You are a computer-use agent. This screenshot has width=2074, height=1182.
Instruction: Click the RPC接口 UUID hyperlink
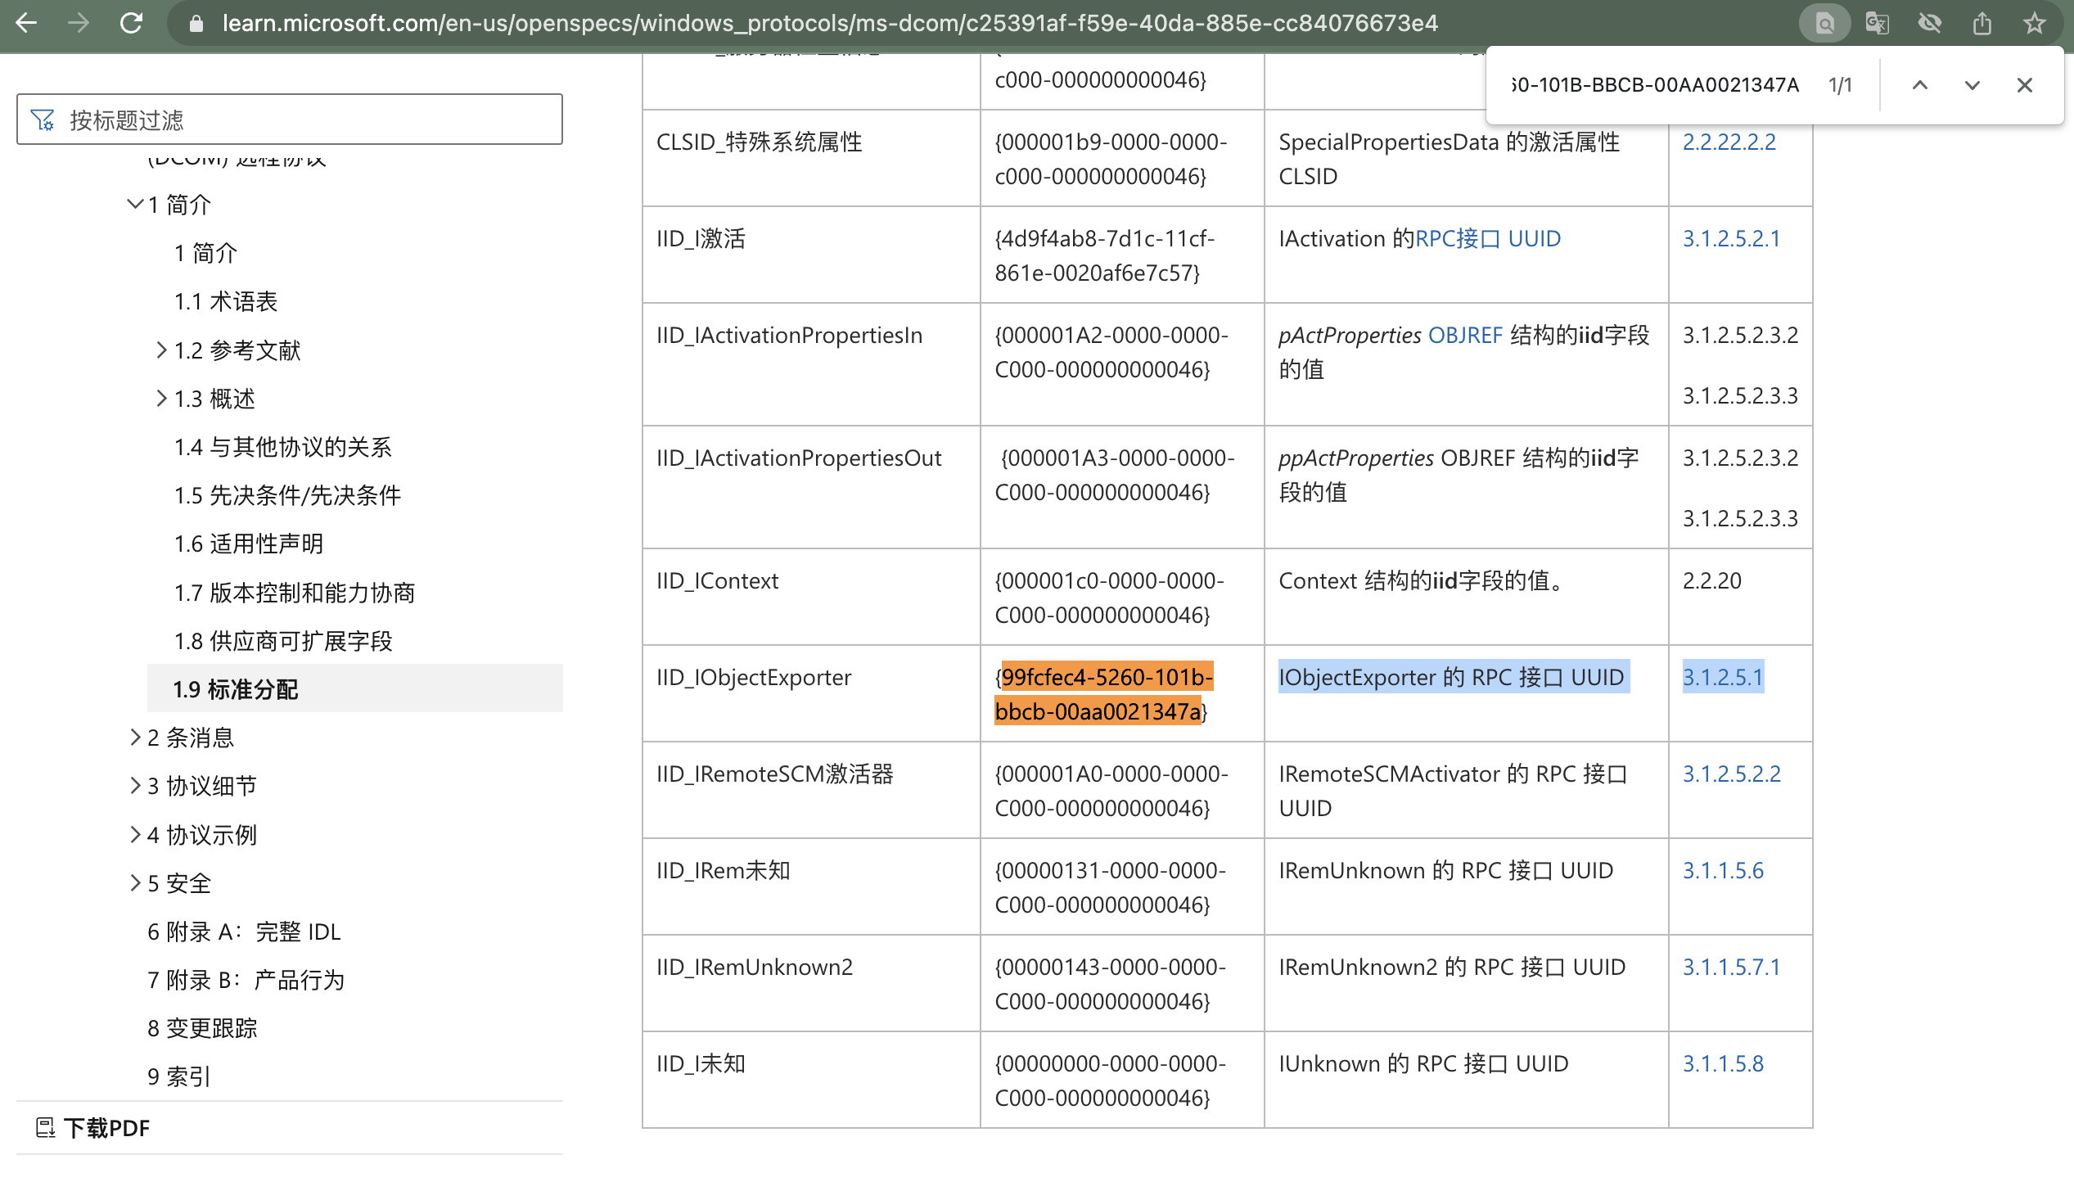1487,238
